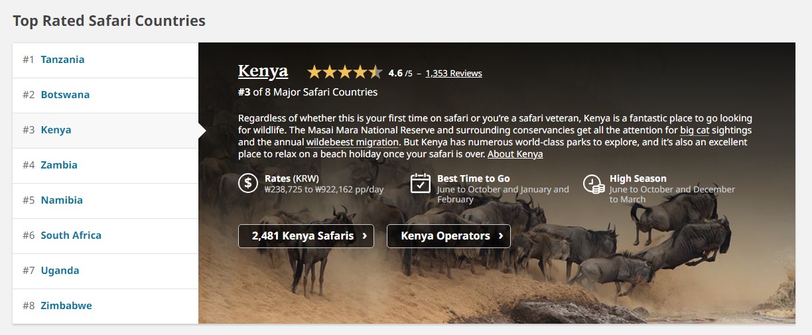
Task: Select the active Kenya tab
Action: click(x=105, y=130)
